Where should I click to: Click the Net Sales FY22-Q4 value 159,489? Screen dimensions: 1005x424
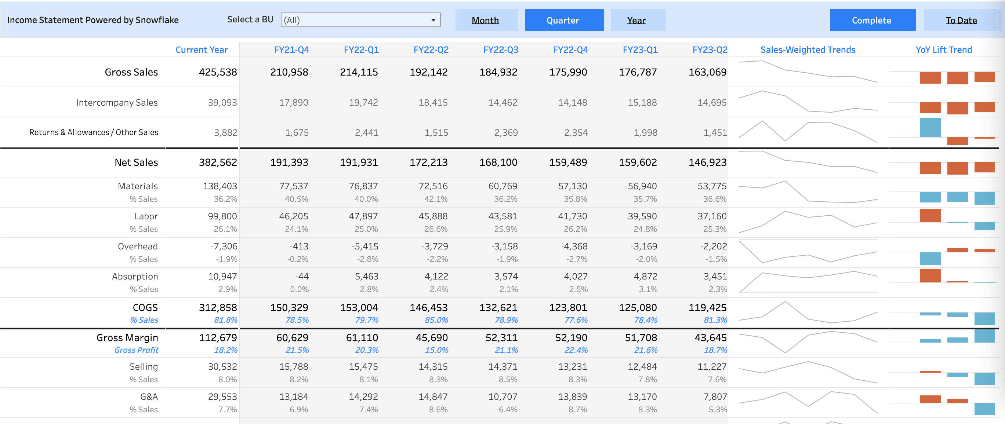(x=568, y=162)
